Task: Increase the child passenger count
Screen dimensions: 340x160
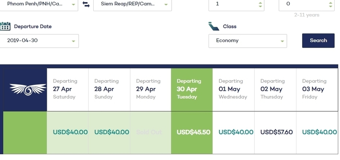Action: [330, 2]
